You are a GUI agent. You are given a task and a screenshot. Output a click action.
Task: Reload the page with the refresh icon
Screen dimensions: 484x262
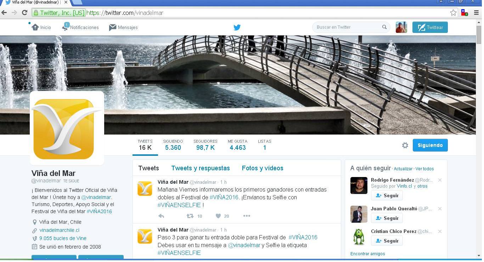(24, 12)
